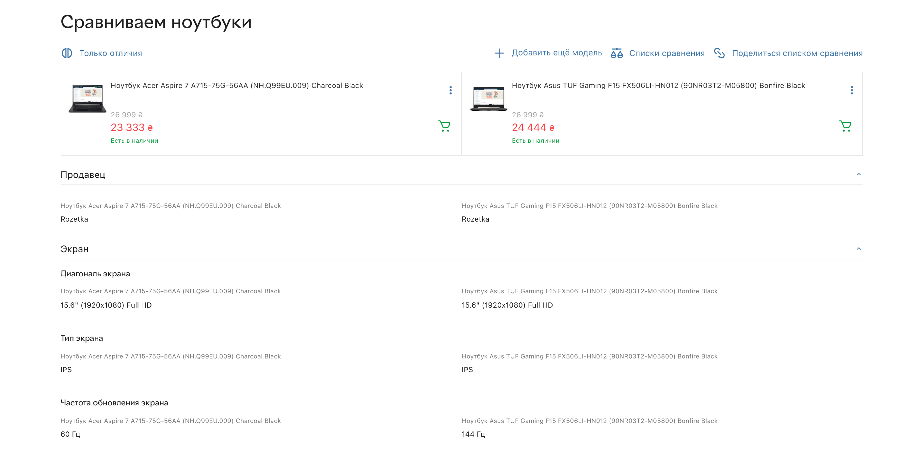Click 'IPS' value under Acer Aspire 7
913x451 pixels.
click(x=66, y=370)
